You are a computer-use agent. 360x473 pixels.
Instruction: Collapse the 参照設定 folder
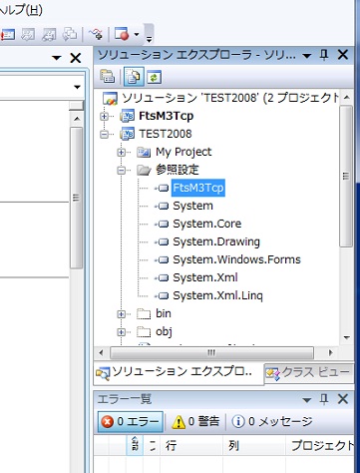click(122, 171)
